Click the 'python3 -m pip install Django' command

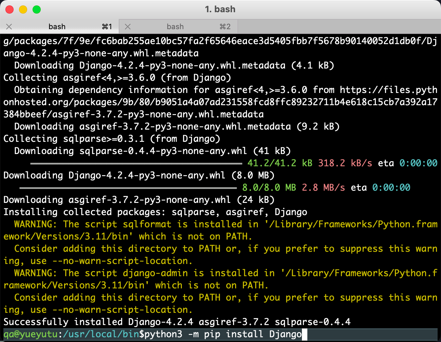click(x=223, y=334)
